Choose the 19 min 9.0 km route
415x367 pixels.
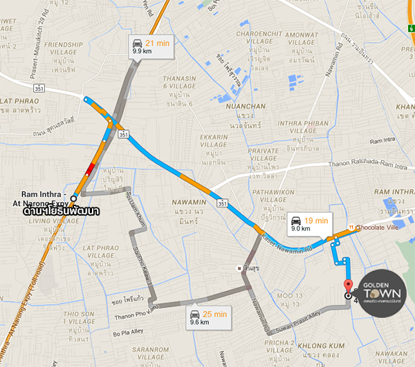310,224
